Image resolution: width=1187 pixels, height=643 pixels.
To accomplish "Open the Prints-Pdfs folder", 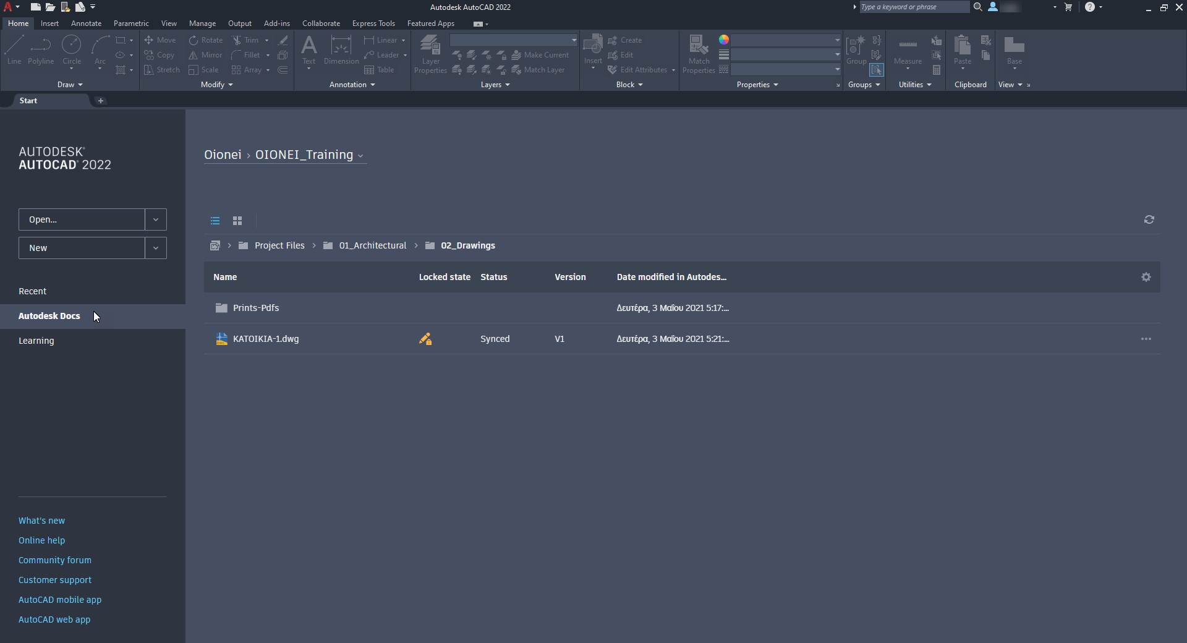I will [682, 308].
